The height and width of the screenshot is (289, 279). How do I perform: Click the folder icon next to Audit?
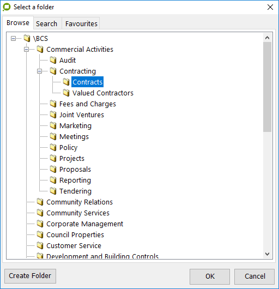click(x=53, y=60)
